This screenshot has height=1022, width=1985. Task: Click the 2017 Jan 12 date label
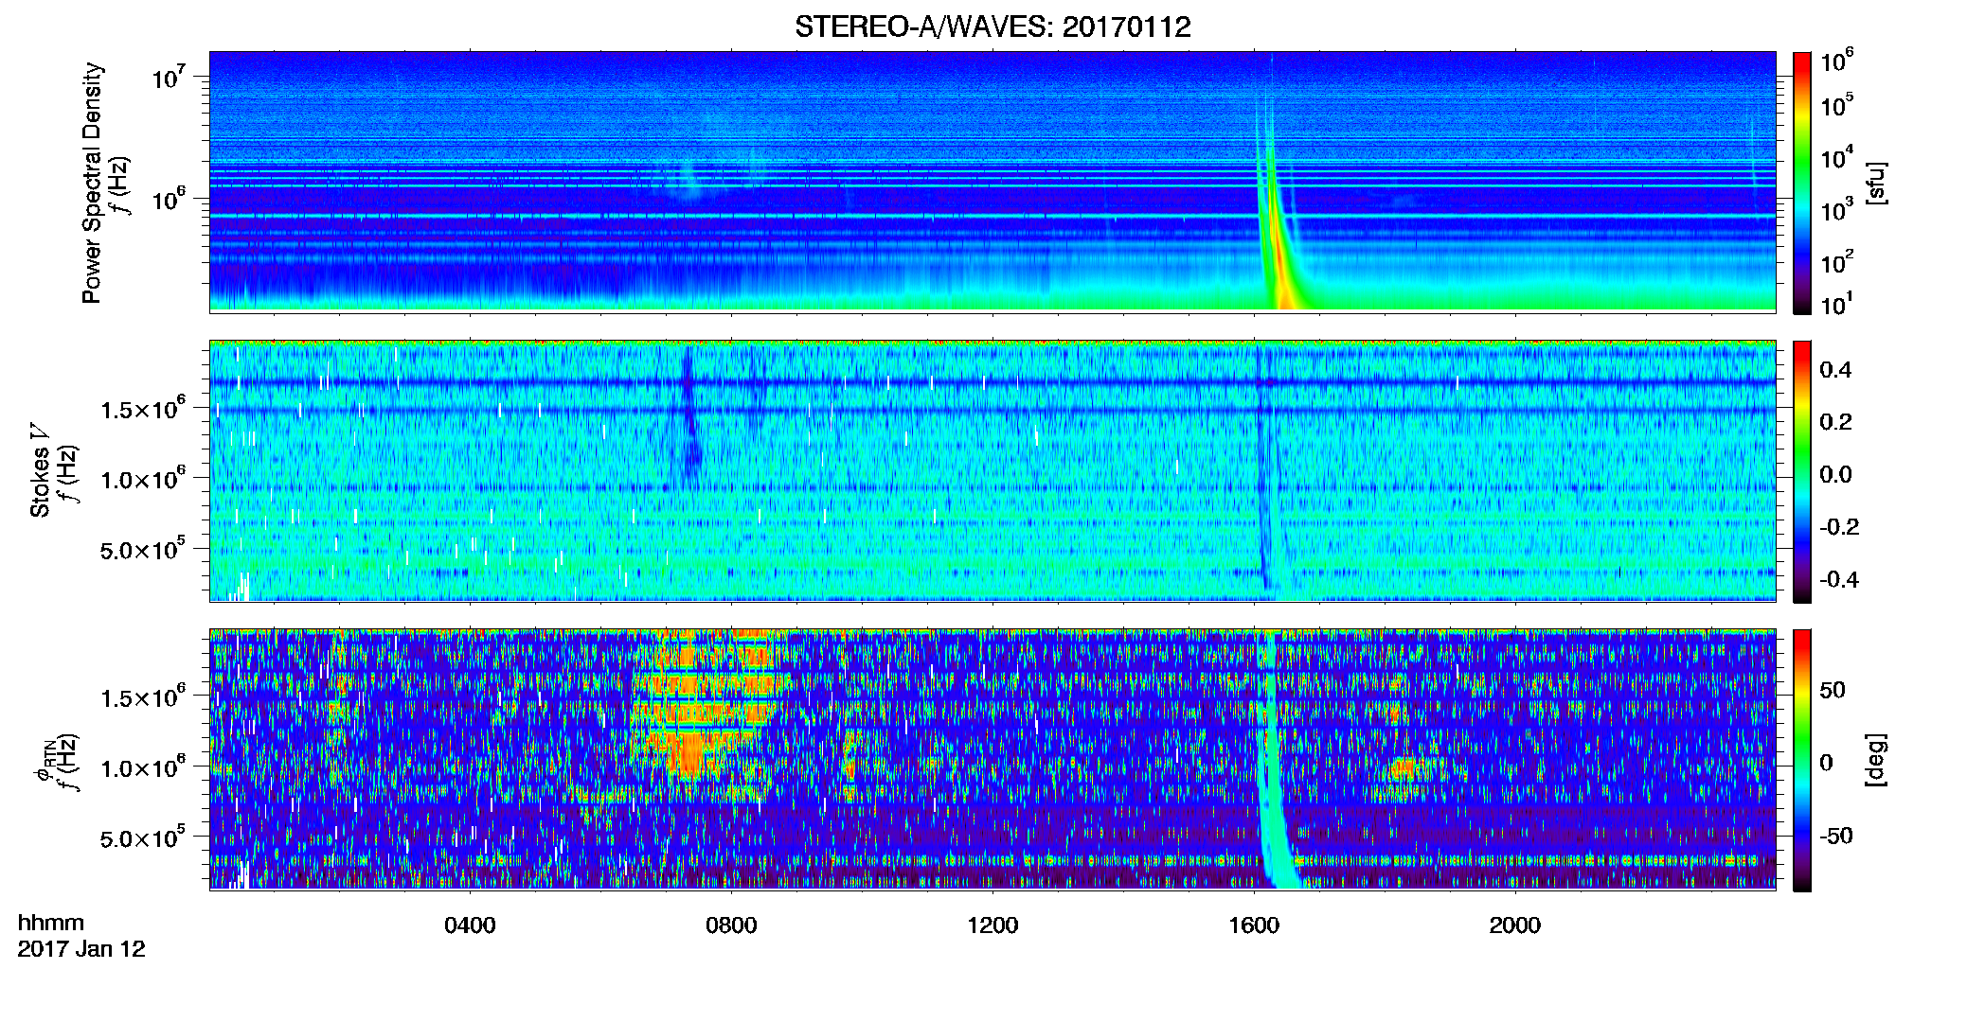(x=81, y=949)
